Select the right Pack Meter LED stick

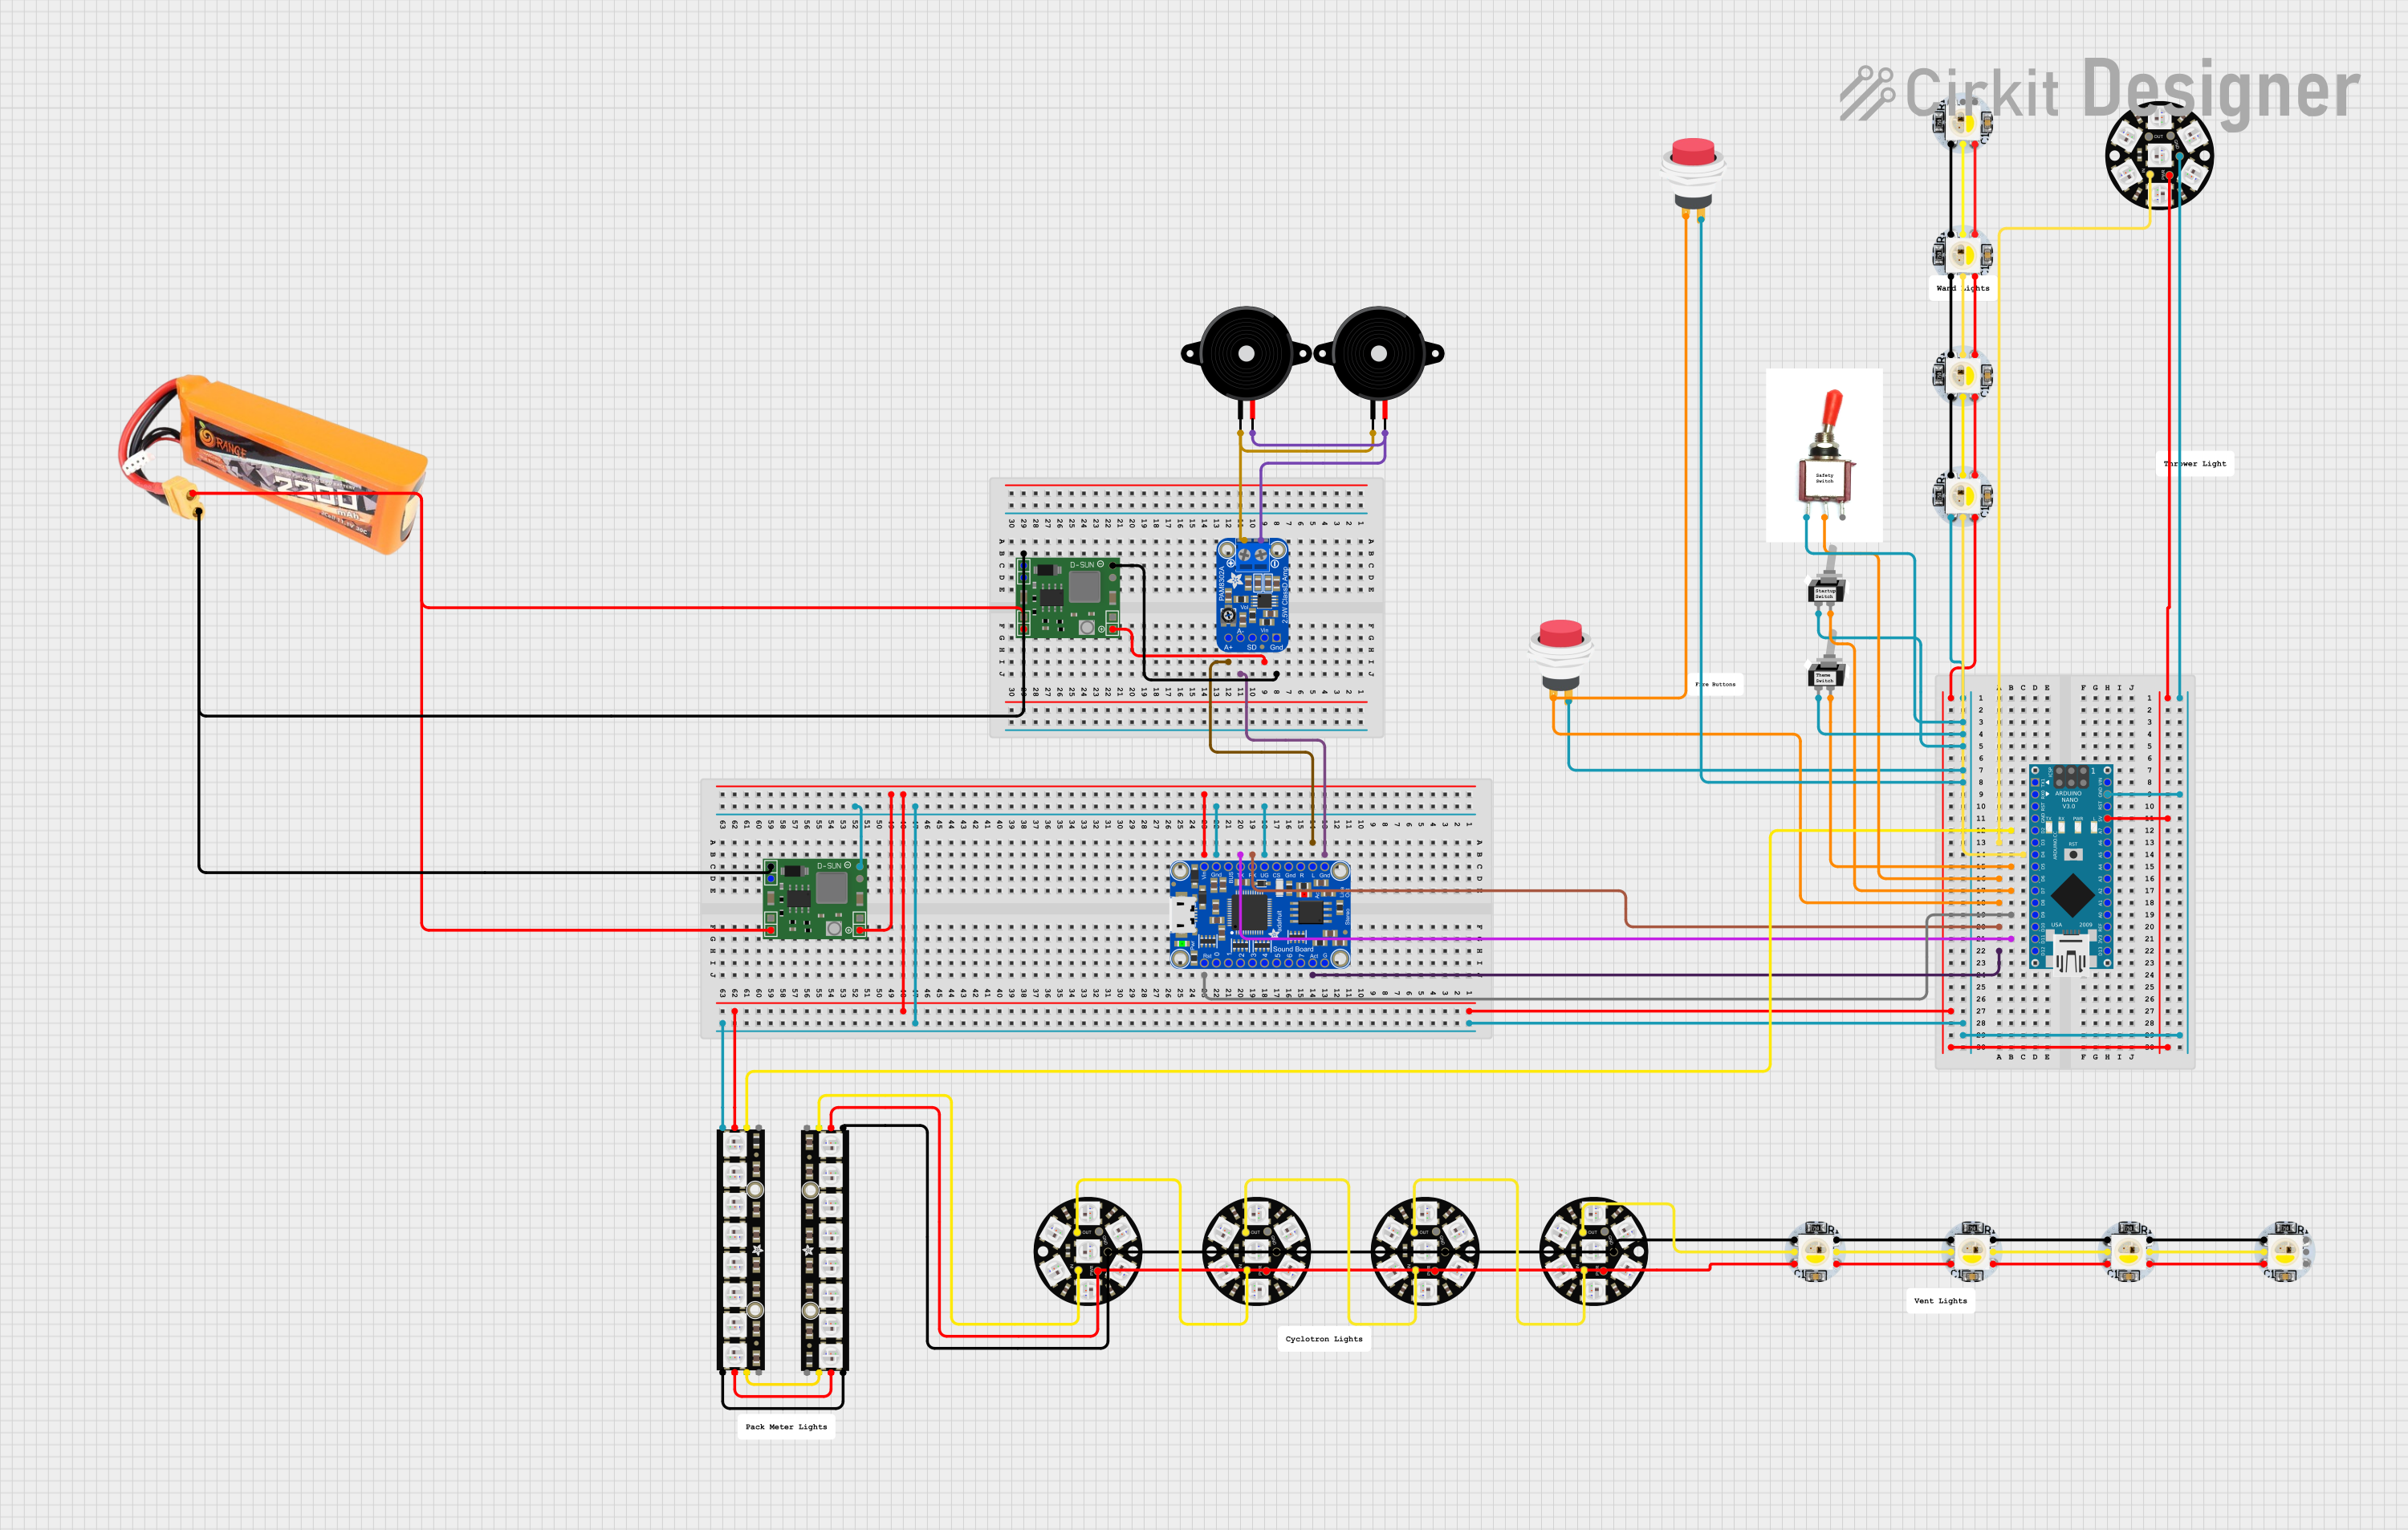(825, 1250)
